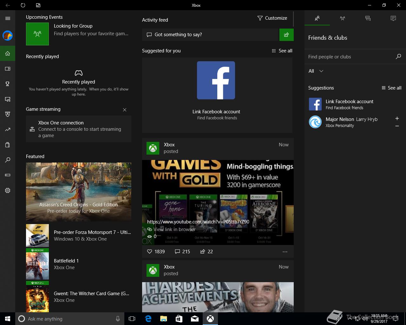Open Microsoft Edge from taskbar
Viewport: 406px width, 325px height.
click(148, 319)
